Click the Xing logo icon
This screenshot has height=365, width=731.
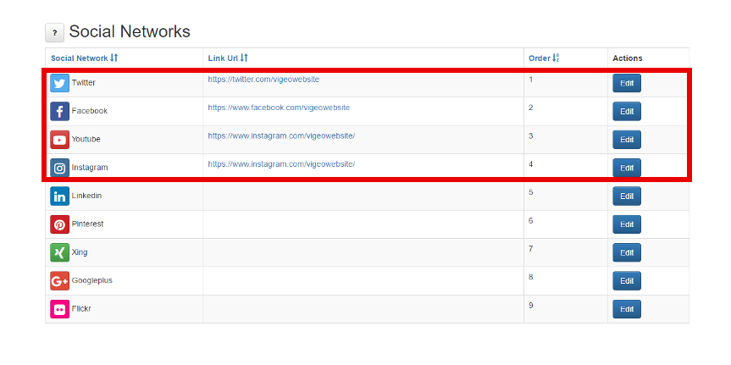tap(59, 252)
